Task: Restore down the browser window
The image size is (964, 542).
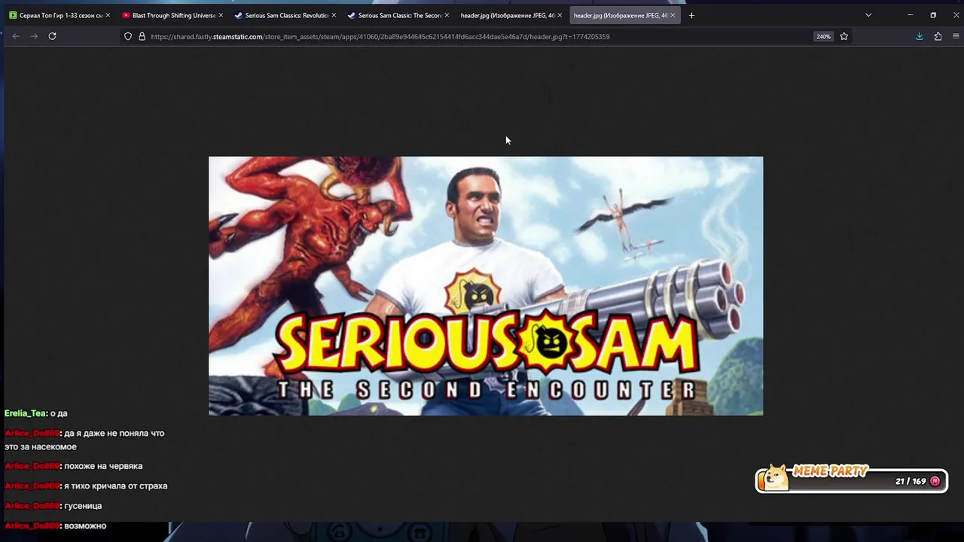Action: click(933, 15)
